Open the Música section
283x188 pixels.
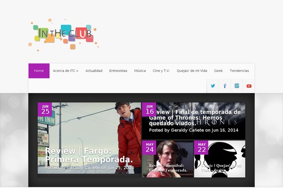140,70
